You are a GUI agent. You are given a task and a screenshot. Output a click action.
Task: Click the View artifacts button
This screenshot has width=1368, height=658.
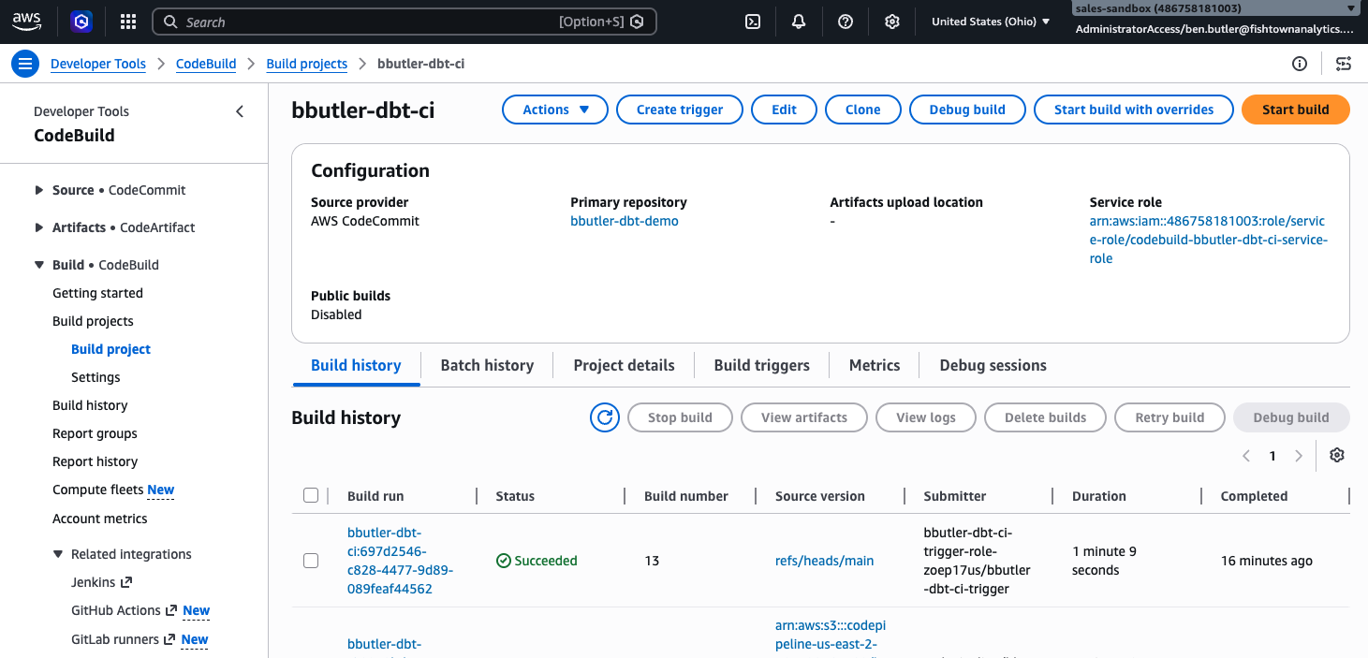pos(804,417)
